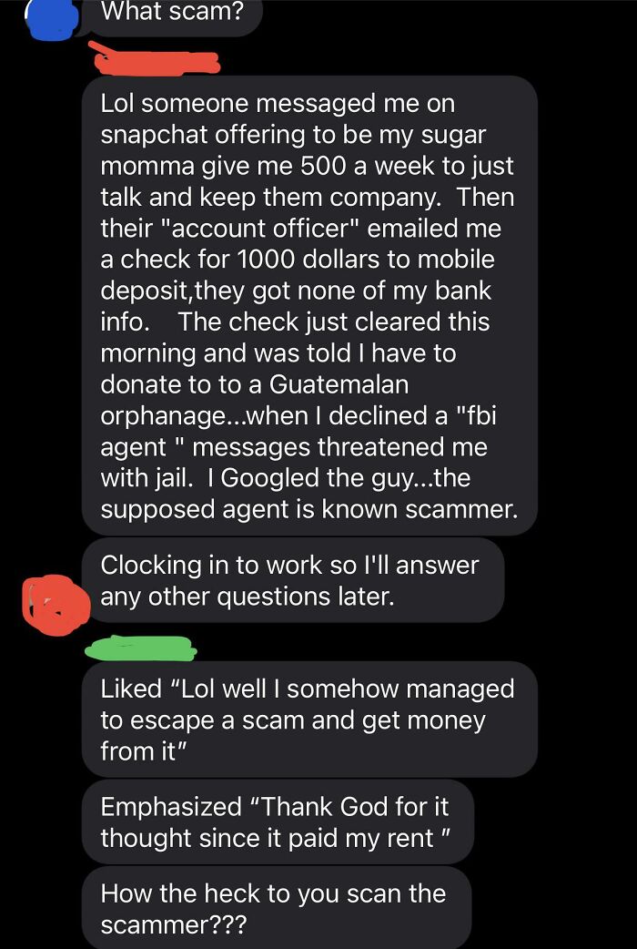Open the Liked "Lol well I somehow managed" bubble
Viewport: 637px width, 949px height.
(x=309, y=719)
